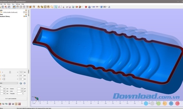Select the '(100%) Bottle (hollowed)' part row

click(x=10, y=12)
